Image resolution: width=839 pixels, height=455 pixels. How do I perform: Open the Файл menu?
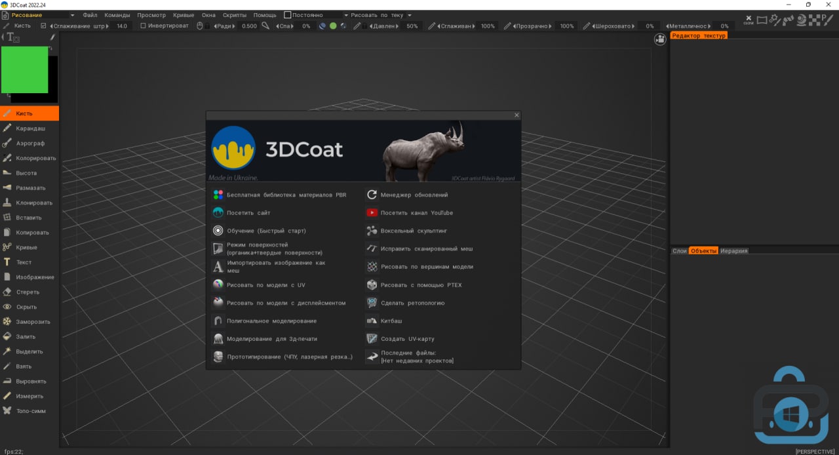(90, 15)
